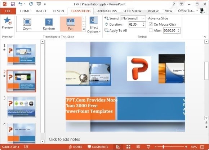Open Effect Options dropdown
Screen dimensions: 209x150
tap(94, 25)
